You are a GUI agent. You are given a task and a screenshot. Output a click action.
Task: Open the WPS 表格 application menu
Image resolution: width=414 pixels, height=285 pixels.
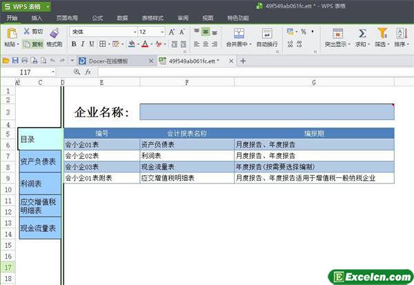26,7
